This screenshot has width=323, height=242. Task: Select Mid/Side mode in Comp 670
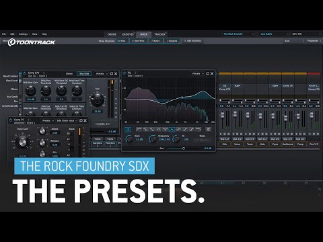point(84,73)
